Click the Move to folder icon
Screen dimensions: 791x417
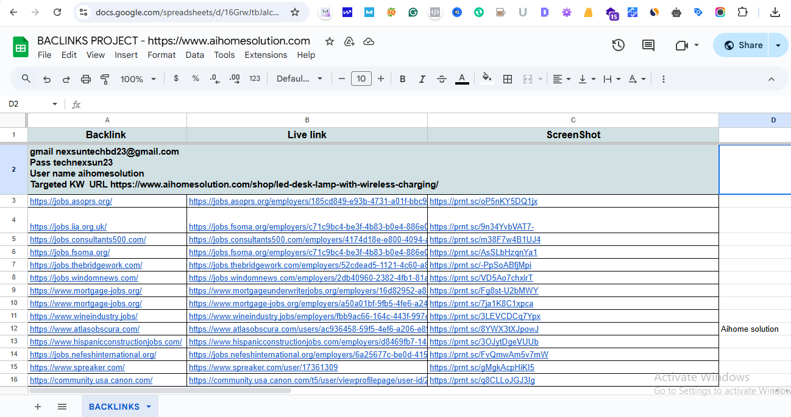click(349, 41)
